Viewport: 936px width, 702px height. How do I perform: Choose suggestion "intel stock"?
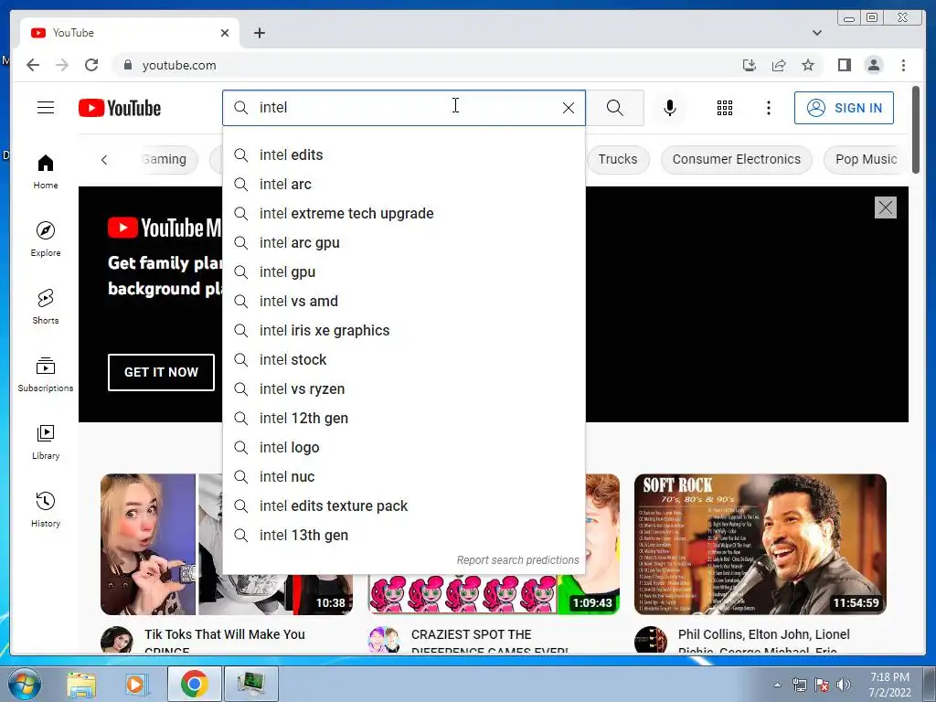[403, 360]
